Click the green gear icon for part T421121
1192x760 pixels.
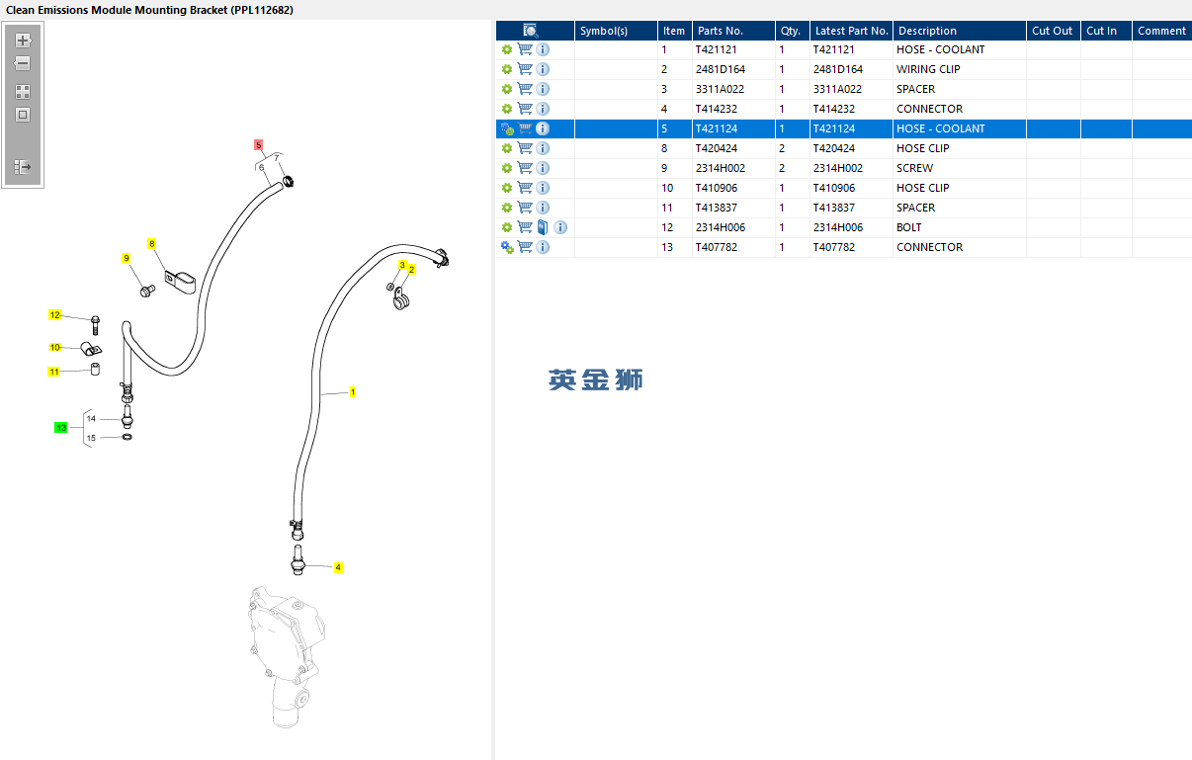(x=507, y=49)
